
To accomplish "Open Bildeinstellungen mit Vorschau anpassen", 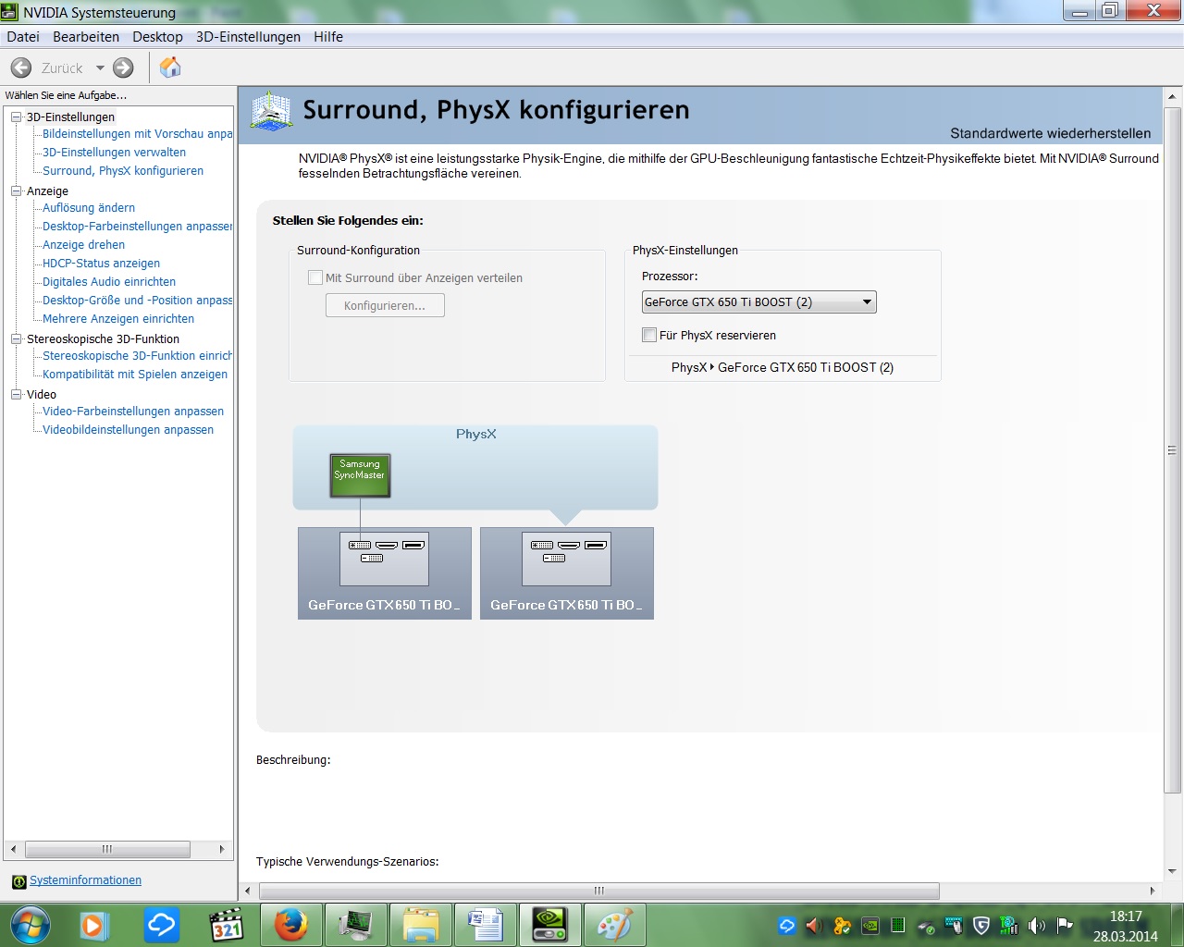I will [x=138, y=134].
